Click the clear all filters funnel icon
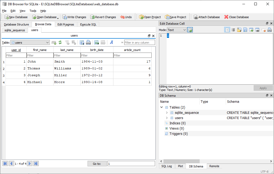Viewport: 274px width, 174px height. tap(67, 42)
